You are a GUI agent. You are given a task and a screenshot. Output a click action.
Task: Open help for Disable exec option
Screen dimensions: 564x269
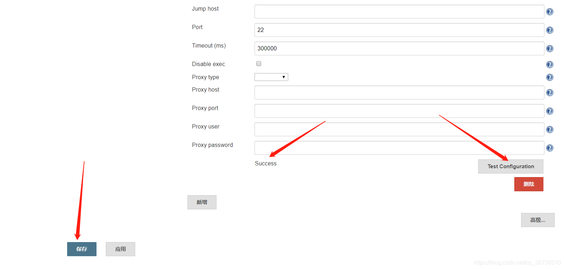click(550, 65)
